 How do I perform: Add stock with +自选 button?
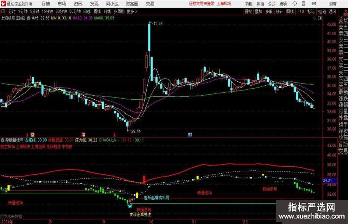[x=322, y=11]
